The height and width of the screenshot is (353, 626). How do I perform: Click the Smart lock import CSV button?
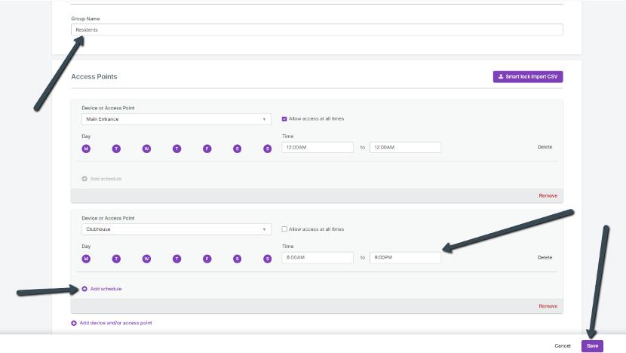click(528, 76)
